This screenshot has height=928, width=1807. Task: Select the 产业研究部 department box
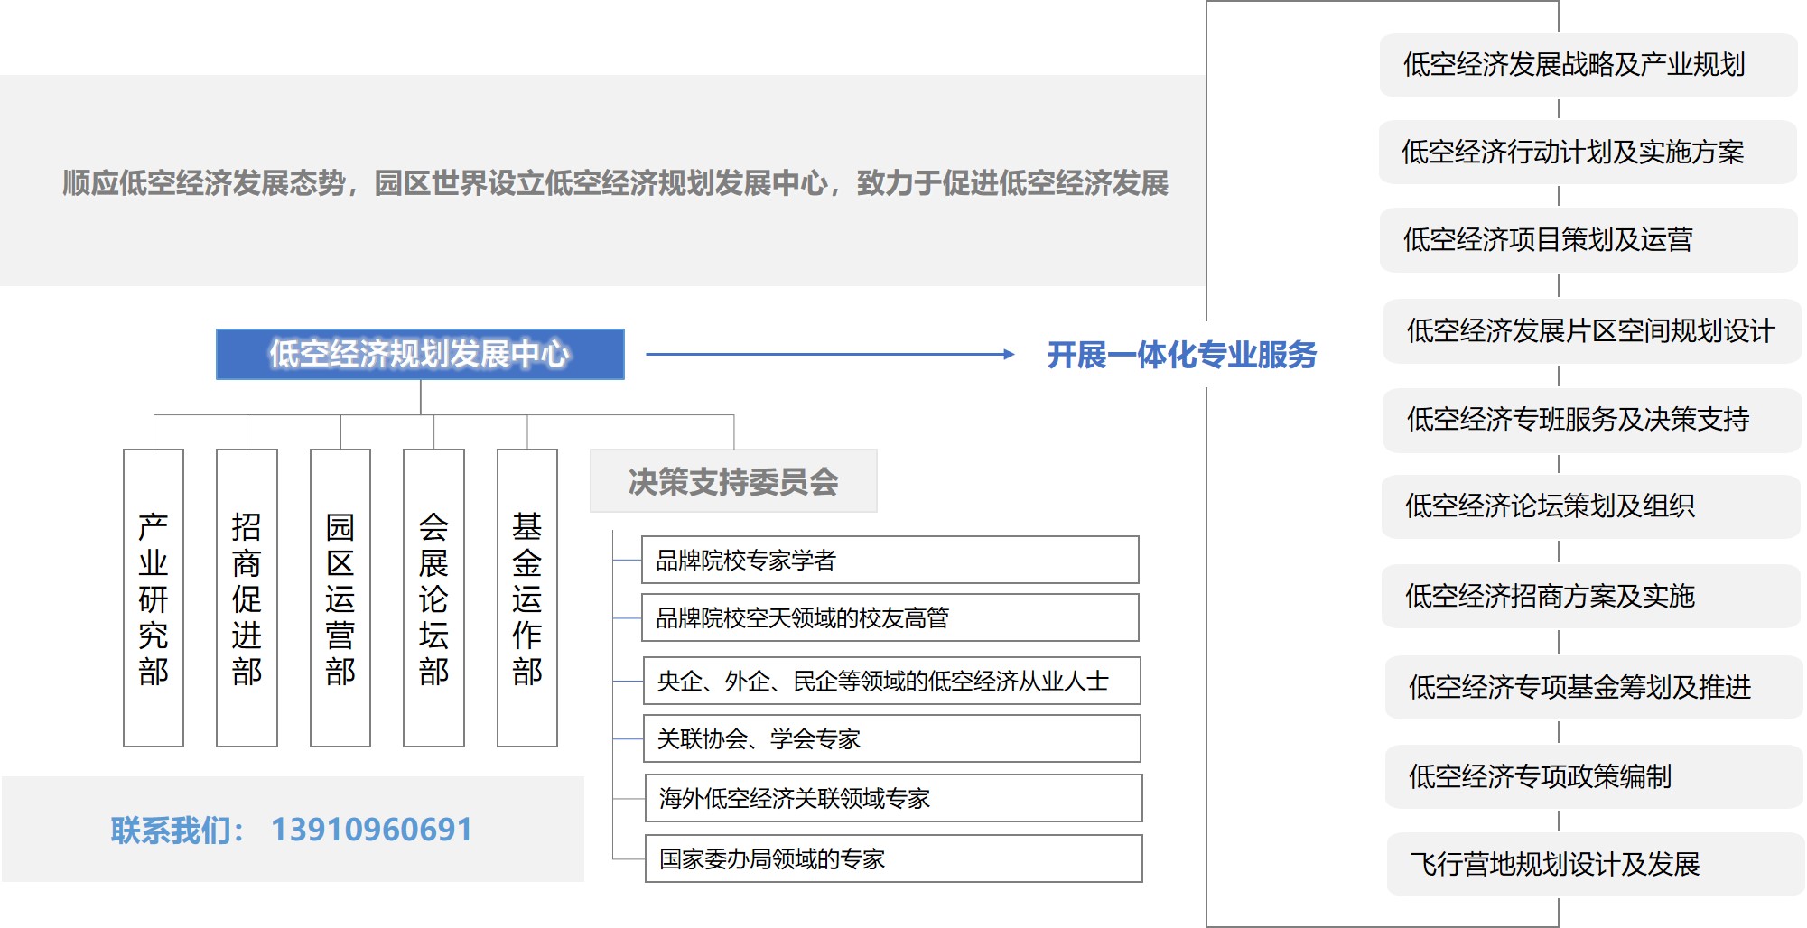pyautogui.click(x=154, y=598)
